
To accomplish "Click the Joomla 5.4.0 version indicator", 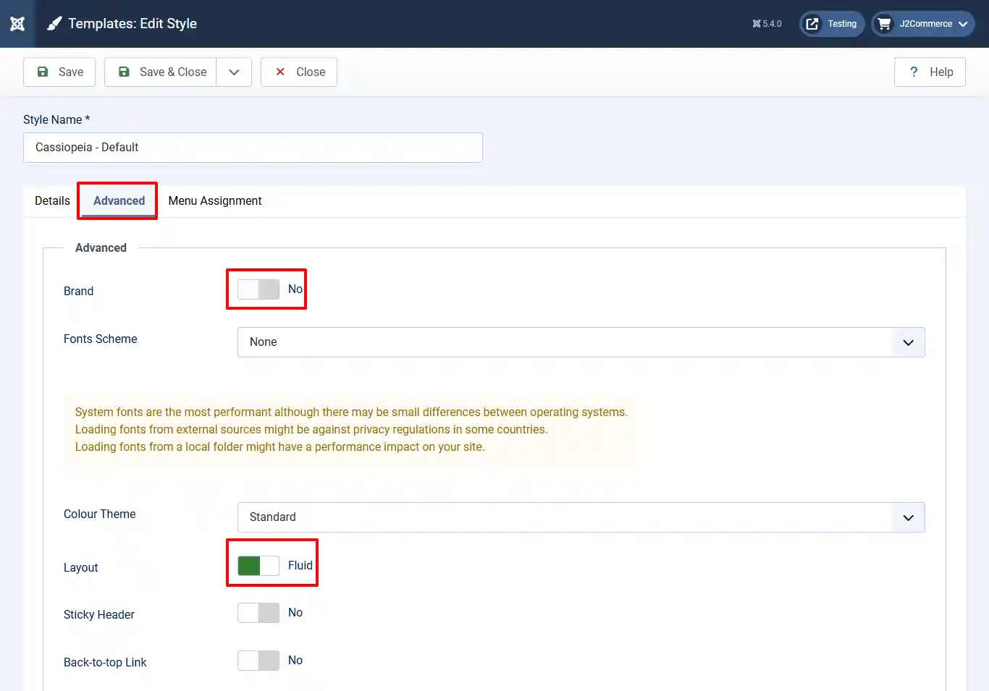I will (x=767, y=24).
